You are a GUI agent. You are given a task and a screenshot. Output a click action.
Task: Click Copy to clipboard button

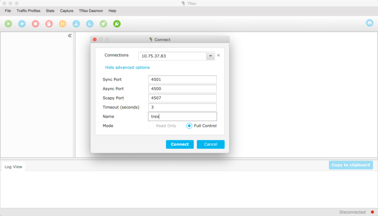tap(351, 165)
